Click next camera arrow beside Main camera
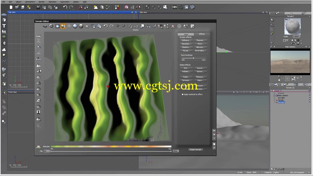This screenshot has height=176, width=313. click(x=306, y=47)
